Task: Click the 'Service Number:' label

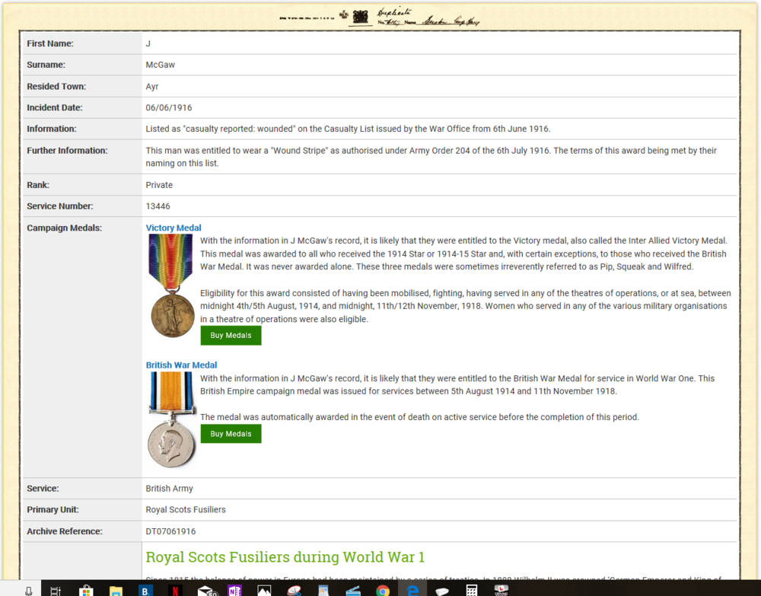Action: 59,206
